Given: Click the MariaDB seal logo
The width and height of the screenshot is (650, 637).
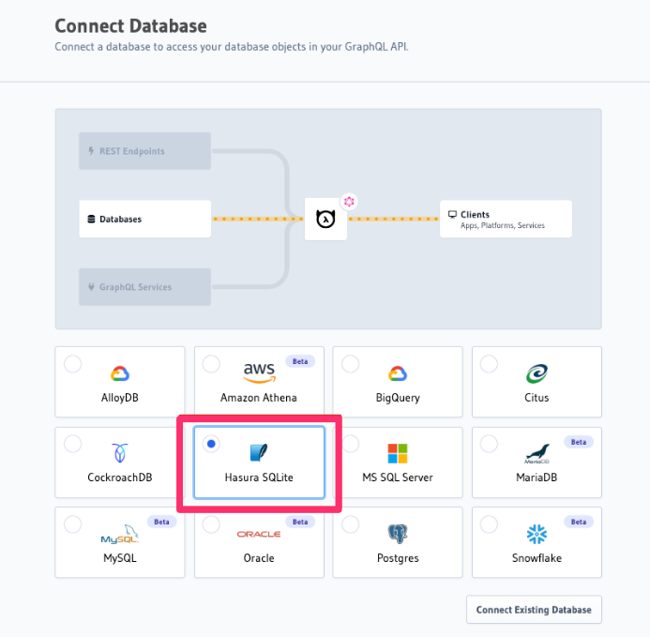Looking at the screenshot, I should click(x=537, y=453).
